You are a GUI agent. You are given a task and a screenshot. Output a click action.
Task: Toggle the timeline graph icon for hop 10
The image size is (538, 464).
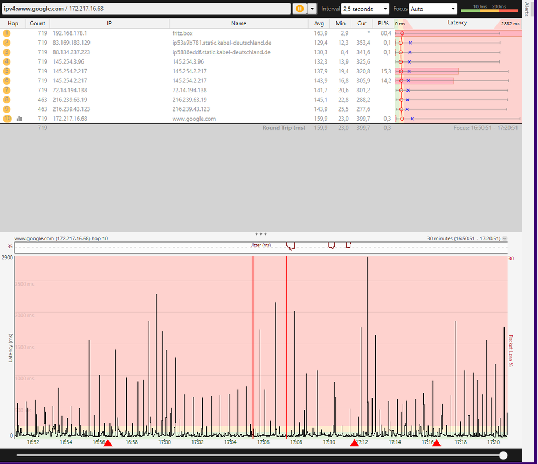coord(19,119)
